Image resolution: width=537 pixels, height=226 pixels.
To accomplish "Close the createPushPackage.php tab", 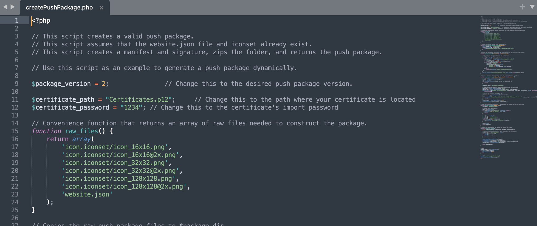I will [102, 8].
